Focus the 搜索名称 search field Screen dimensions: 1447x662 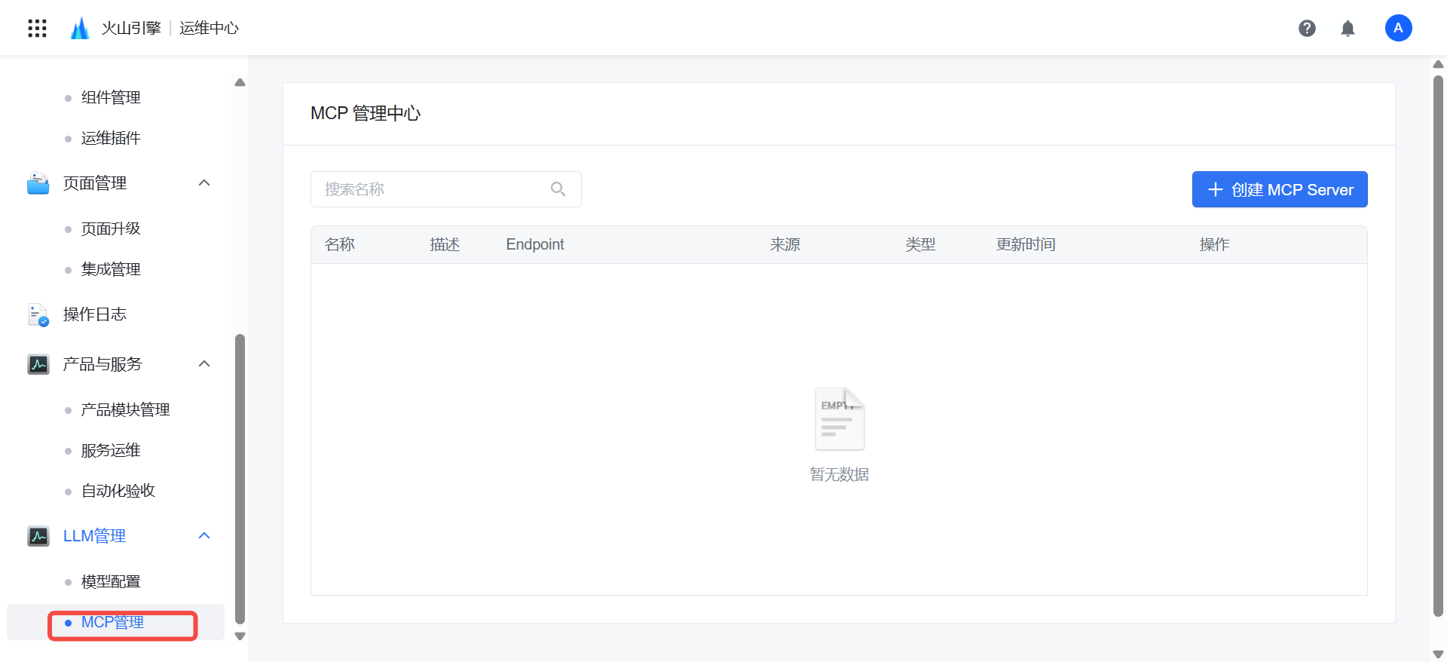coord(446,189)
